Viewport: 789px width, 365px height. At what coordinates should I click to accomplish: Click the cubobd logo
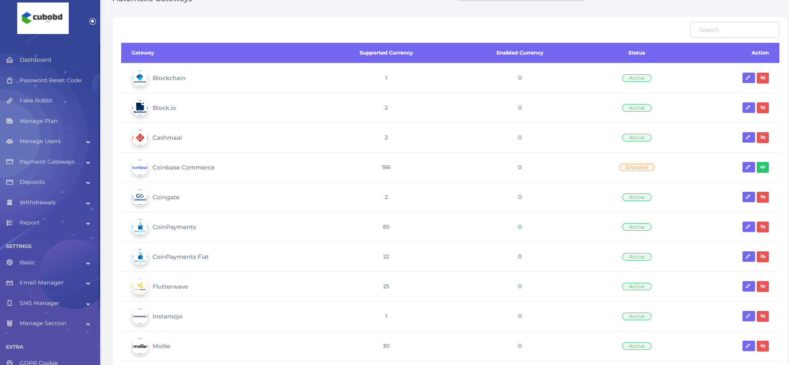coord(43,18)
